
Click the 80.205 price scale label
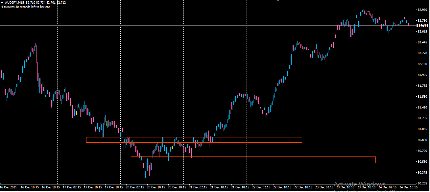[422, 183]
